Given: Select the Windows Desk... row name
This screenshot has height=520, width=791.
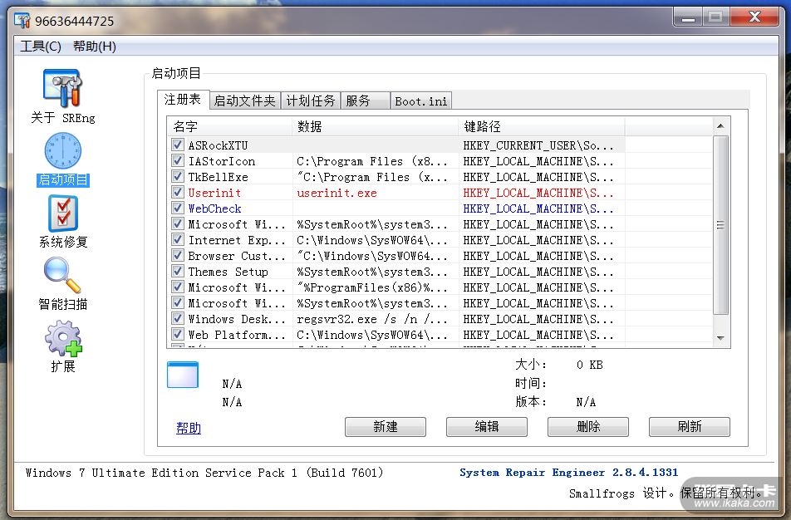Looking at the screenshot, I should click(237, 319).
